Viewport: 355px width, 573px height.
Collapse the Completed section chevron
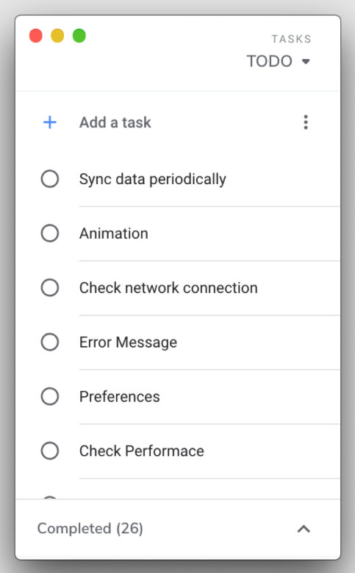point(304,529)
